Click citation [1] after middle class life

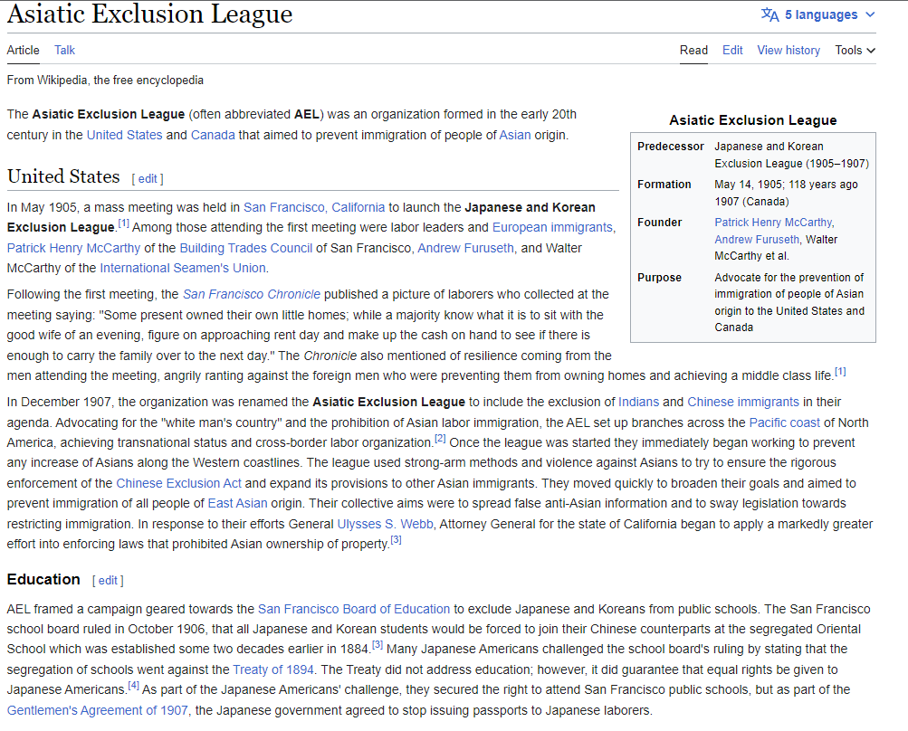pyautogui.click(x=840, y=372)
